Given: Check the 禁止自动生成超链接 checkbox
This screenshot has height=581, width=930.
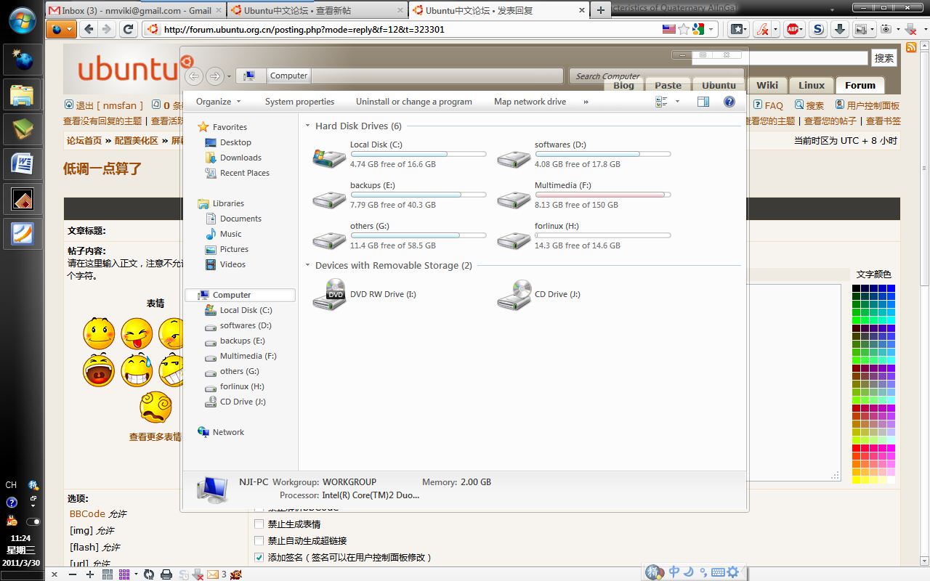Looking at the screenshot, I should click(259, 540).
